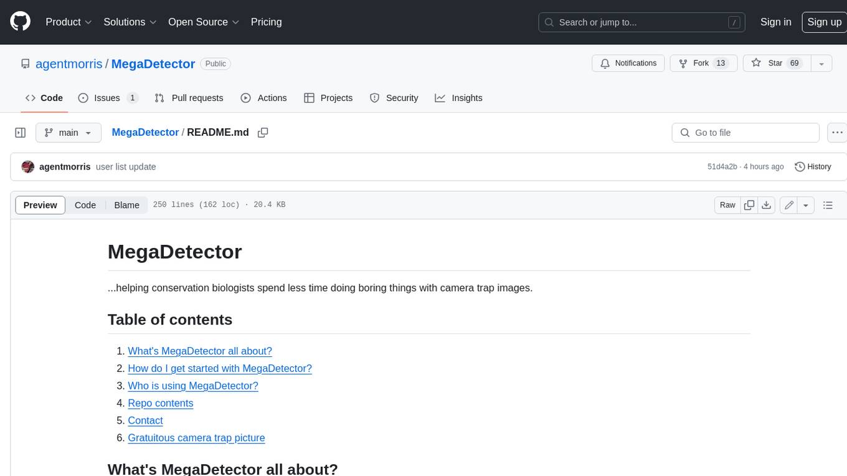Click the Sign up button

click(x=824, y=22)
